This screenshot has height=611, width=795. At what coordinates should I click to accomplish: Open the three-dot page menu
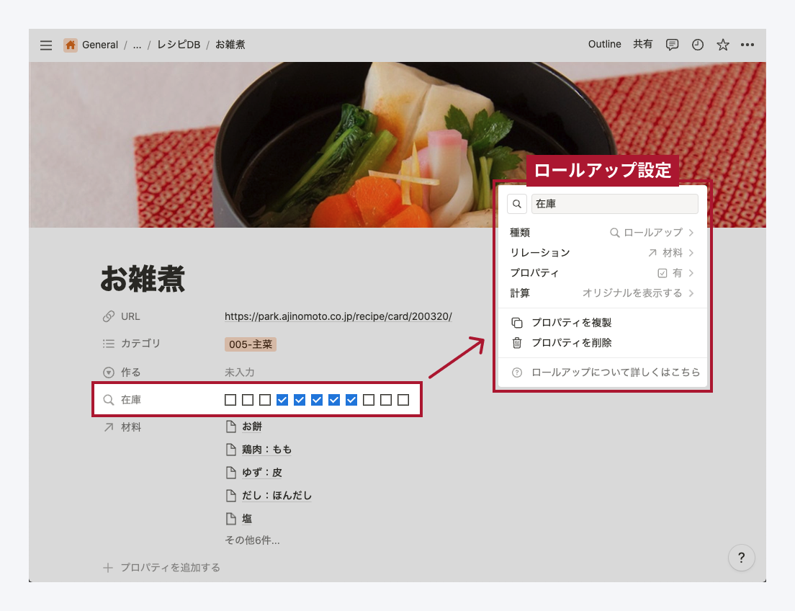[747, 45]
